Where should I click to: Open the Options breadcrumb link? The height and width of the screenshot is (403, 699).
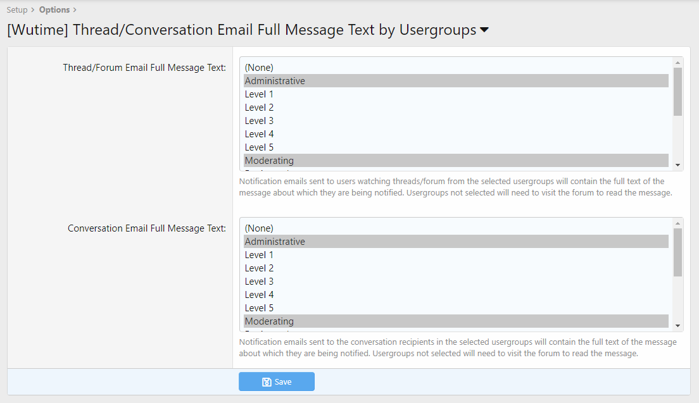click(54, 10)
